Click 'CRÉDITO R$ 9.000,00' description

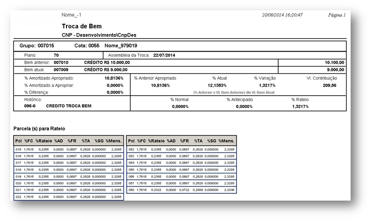106,70
